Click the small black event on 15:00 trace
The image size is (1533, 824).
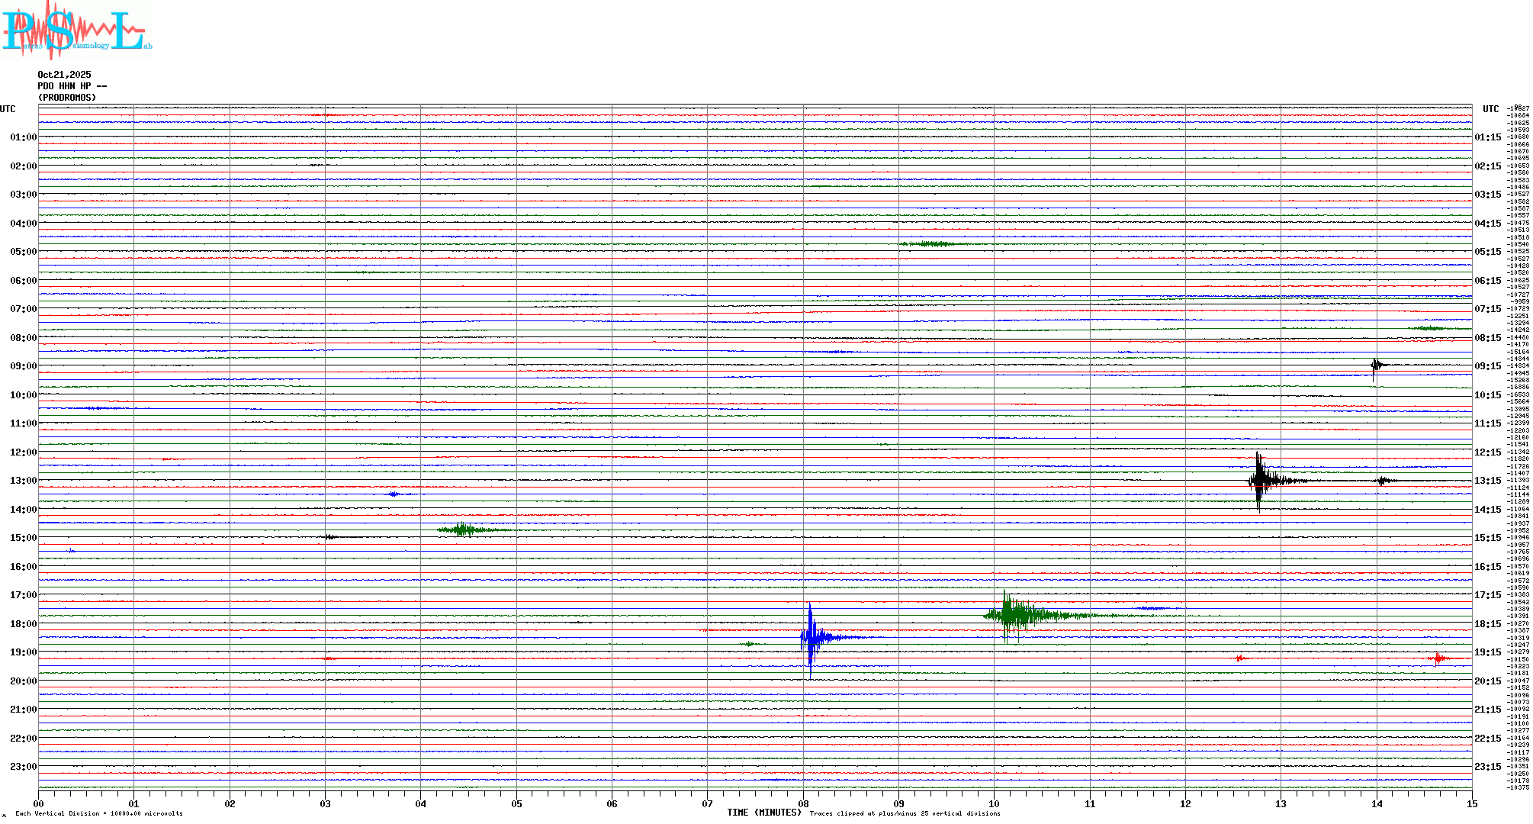coord(331,537)
